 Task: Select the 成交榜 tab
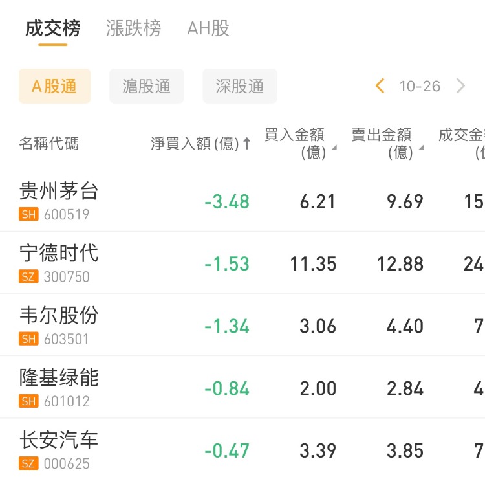point(52,28)
